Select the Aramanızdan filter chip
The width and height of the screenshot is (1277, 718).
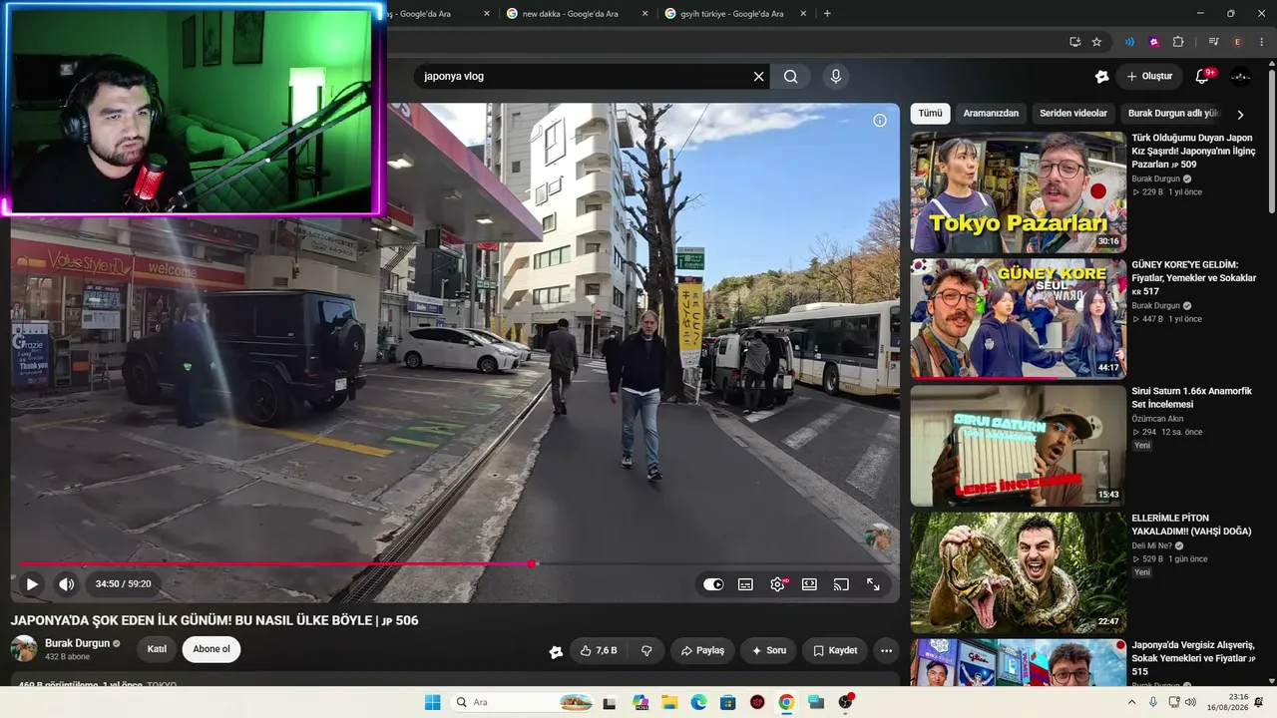pyautogui.click(x=991, y=114)
